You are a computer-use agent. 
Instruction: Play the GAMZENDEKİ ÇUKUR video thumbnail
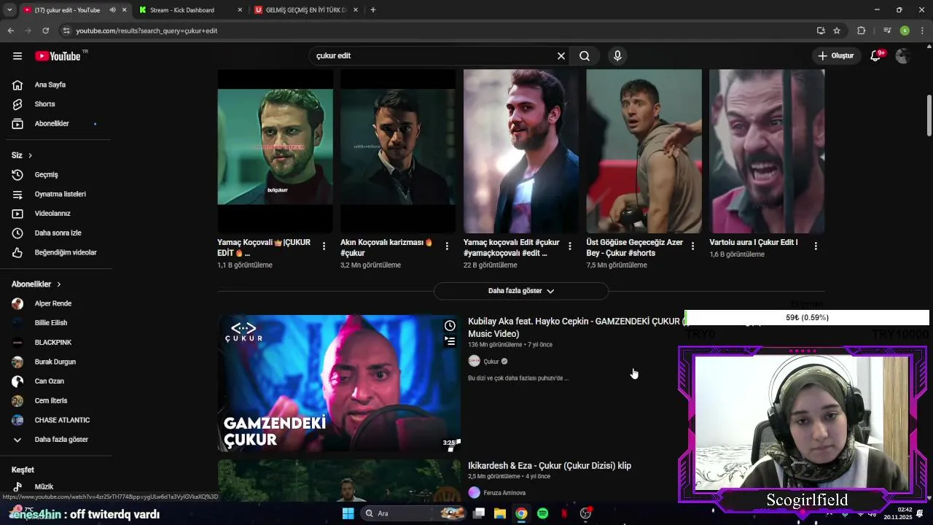339,383
